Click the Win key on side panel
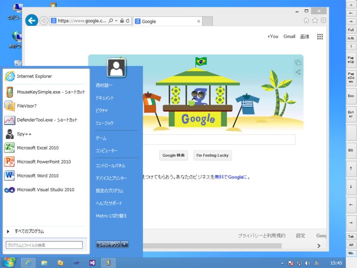 coord(351,253)
